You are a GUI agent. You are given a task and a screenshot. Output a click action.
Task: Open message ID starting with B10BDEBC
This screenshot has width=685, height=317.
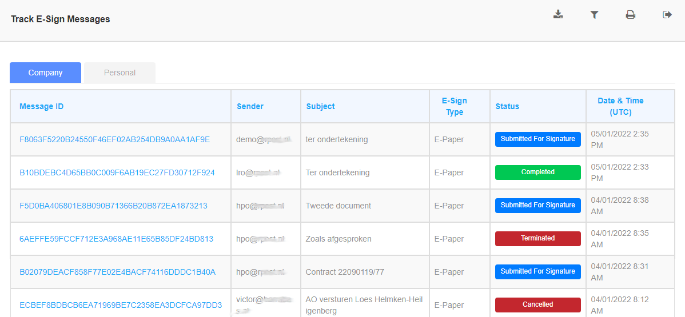coord(117,172)
